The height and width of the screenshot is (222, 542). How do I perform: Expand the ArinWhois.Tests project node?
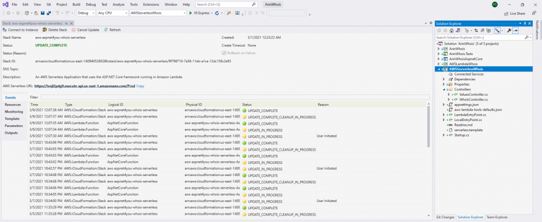tap(439, 54)
